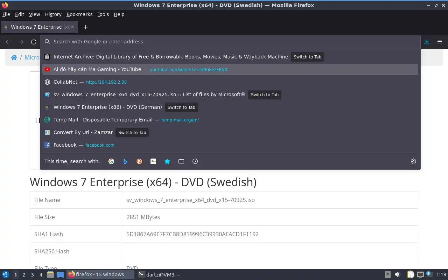Open dartz@VM3 terminal taskbar item
The image size is (448, 280).
[x=159, y=275]
